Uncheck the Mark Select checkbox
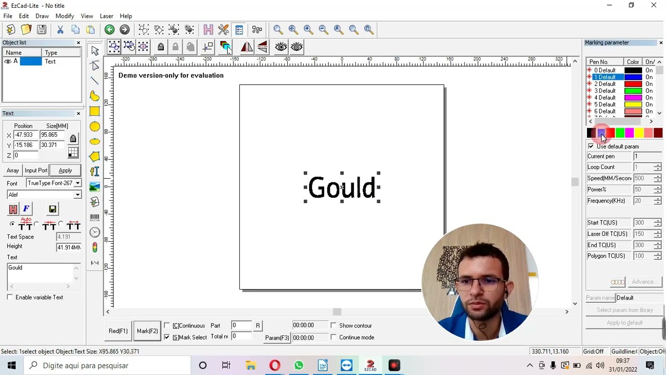Viewport: 666px width, 375px height. [x=166, y=337]
